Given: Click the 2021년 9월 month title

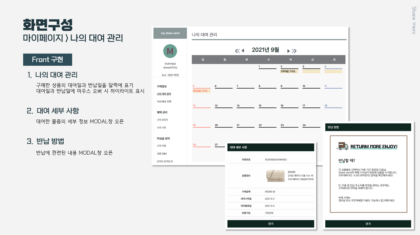Looking at the screenshot, I should tap(265, 50).
